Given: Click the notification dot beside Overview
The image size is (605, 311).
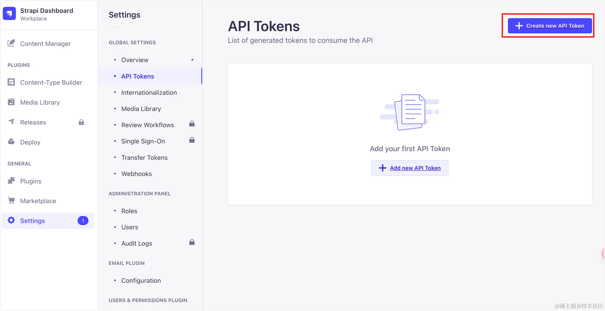Looking at the screenshot, I should pyautogui.click(x=192, y=60).
